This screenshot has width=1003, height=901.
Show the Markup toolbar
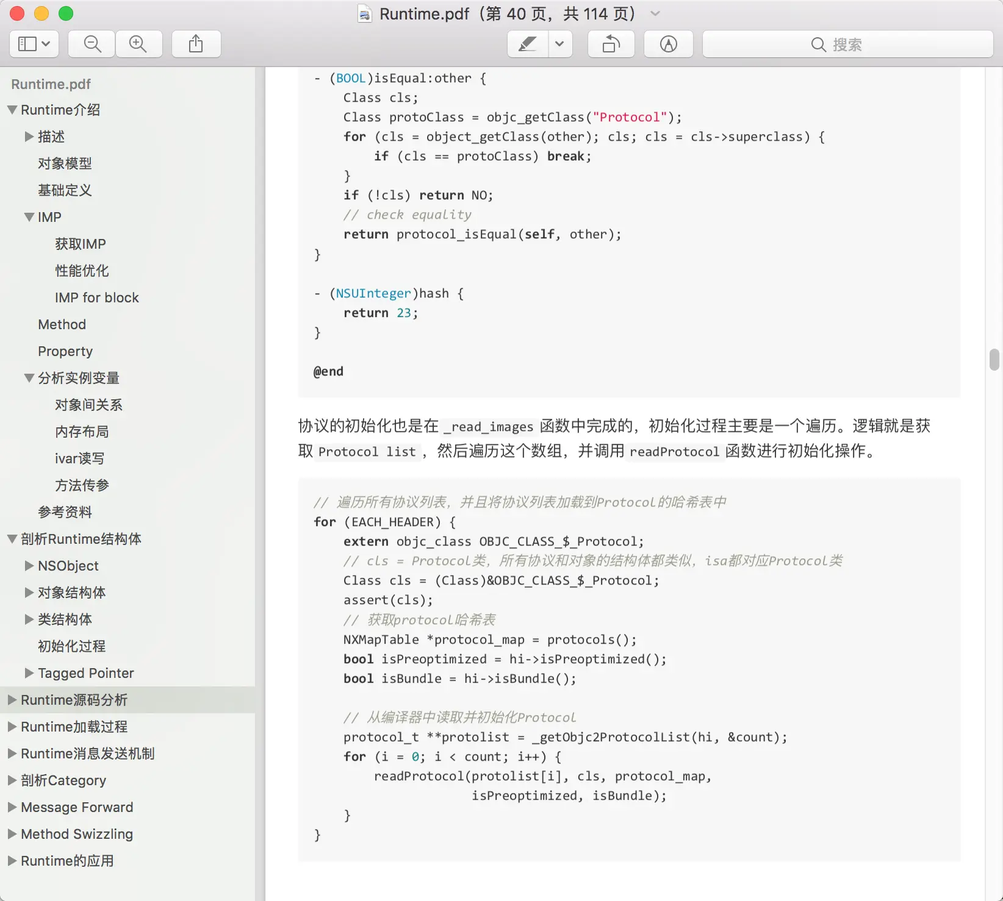[669, 44]
